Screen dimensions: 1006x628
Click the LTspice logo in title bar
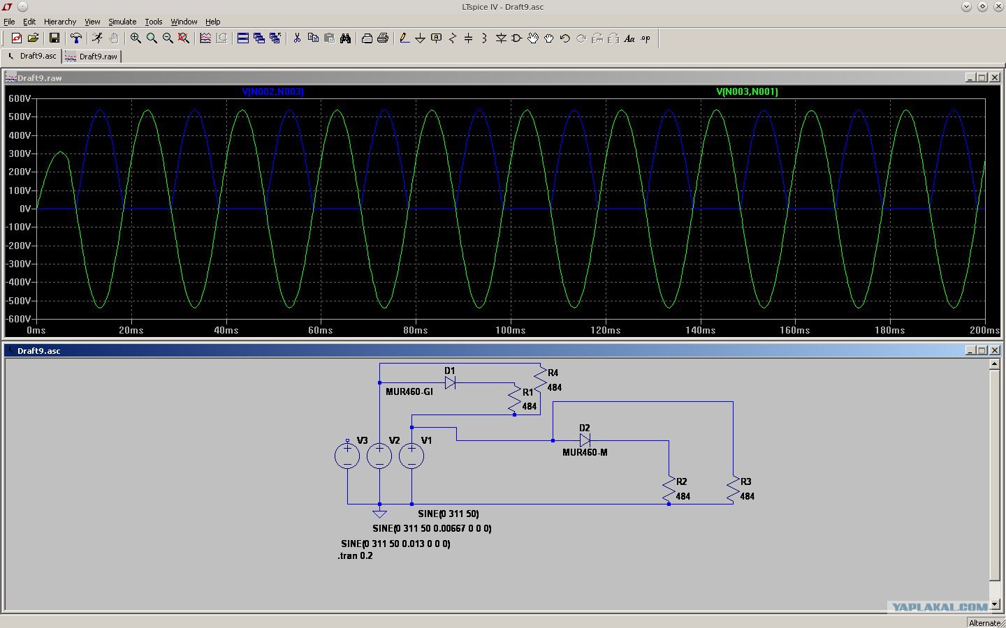click(7, 7)
